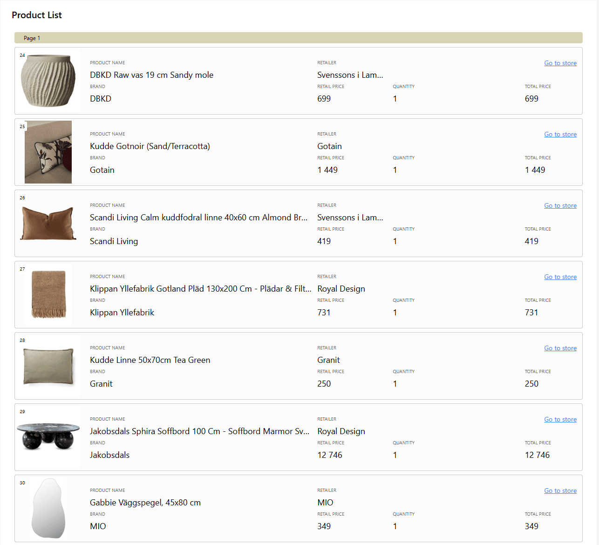Open the Klippan Yllefabrik plaid blanket image

coord(48,295)
